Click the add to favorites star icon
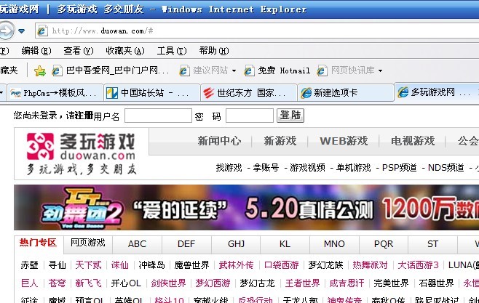479x303 pixels. point(40,70)
